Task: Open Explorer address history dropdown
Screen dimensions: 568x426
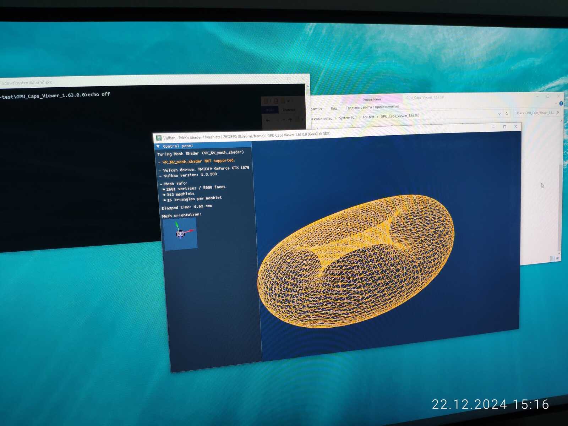Action: pyautogui.click(x=499, y=114)
